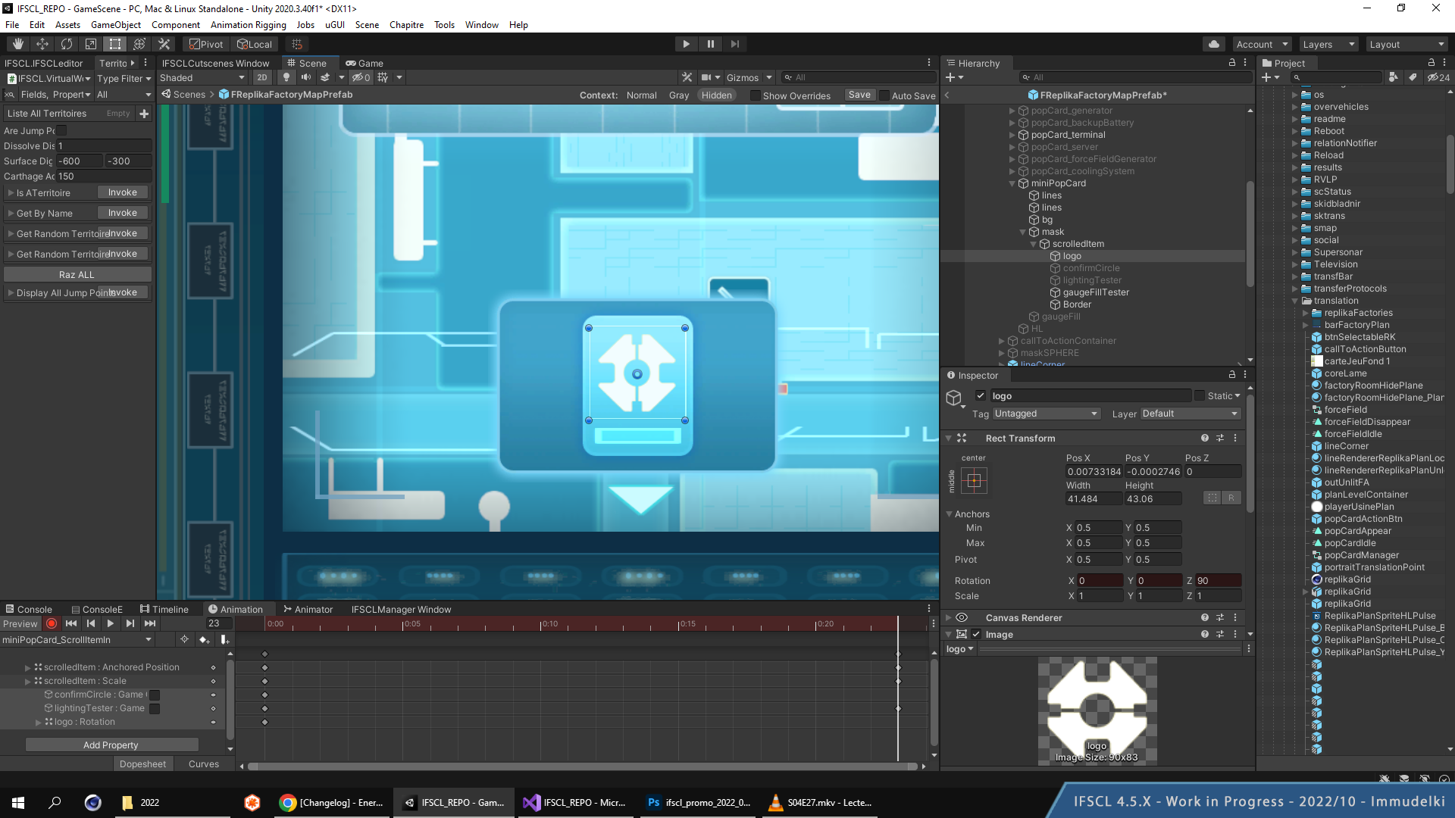This screenshot has width=1455, height=818.
Task: Click the Add Property button
Action: (x=111, y=745)
